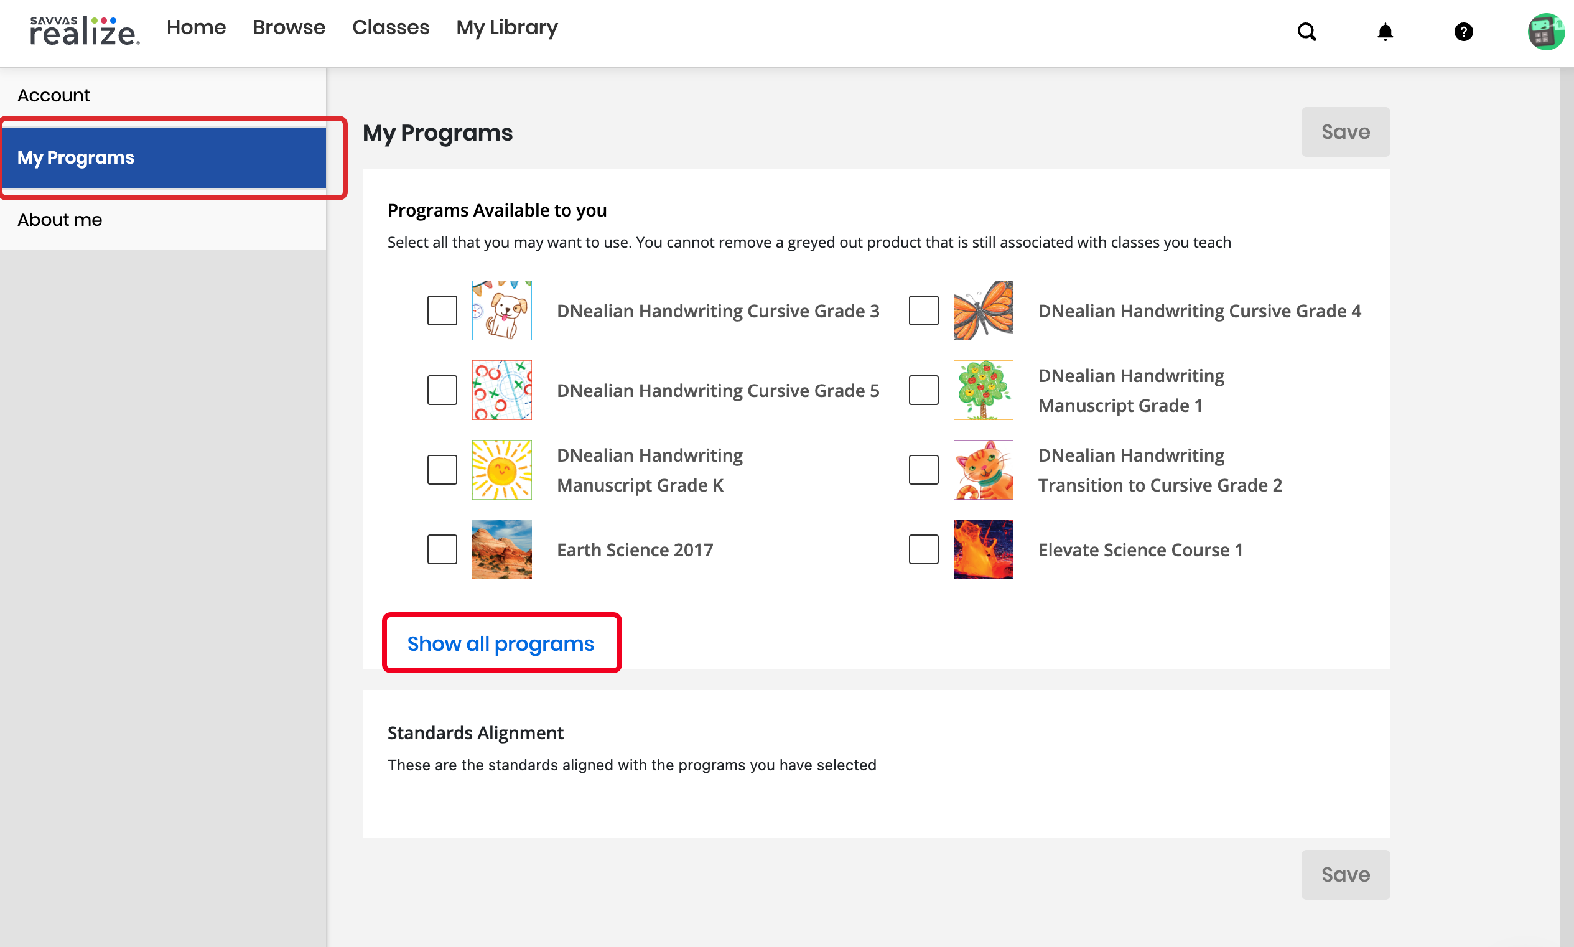Screen dimensions: 1574x947
Task: Click 'DNealian Handwriting Cursive Grade 5' label
Action: click(x=718, y=391)
